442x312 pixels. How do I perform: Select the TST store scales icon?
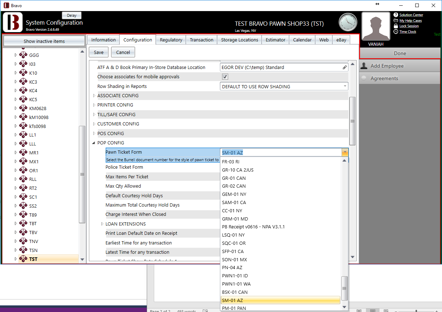pos(24,259)
